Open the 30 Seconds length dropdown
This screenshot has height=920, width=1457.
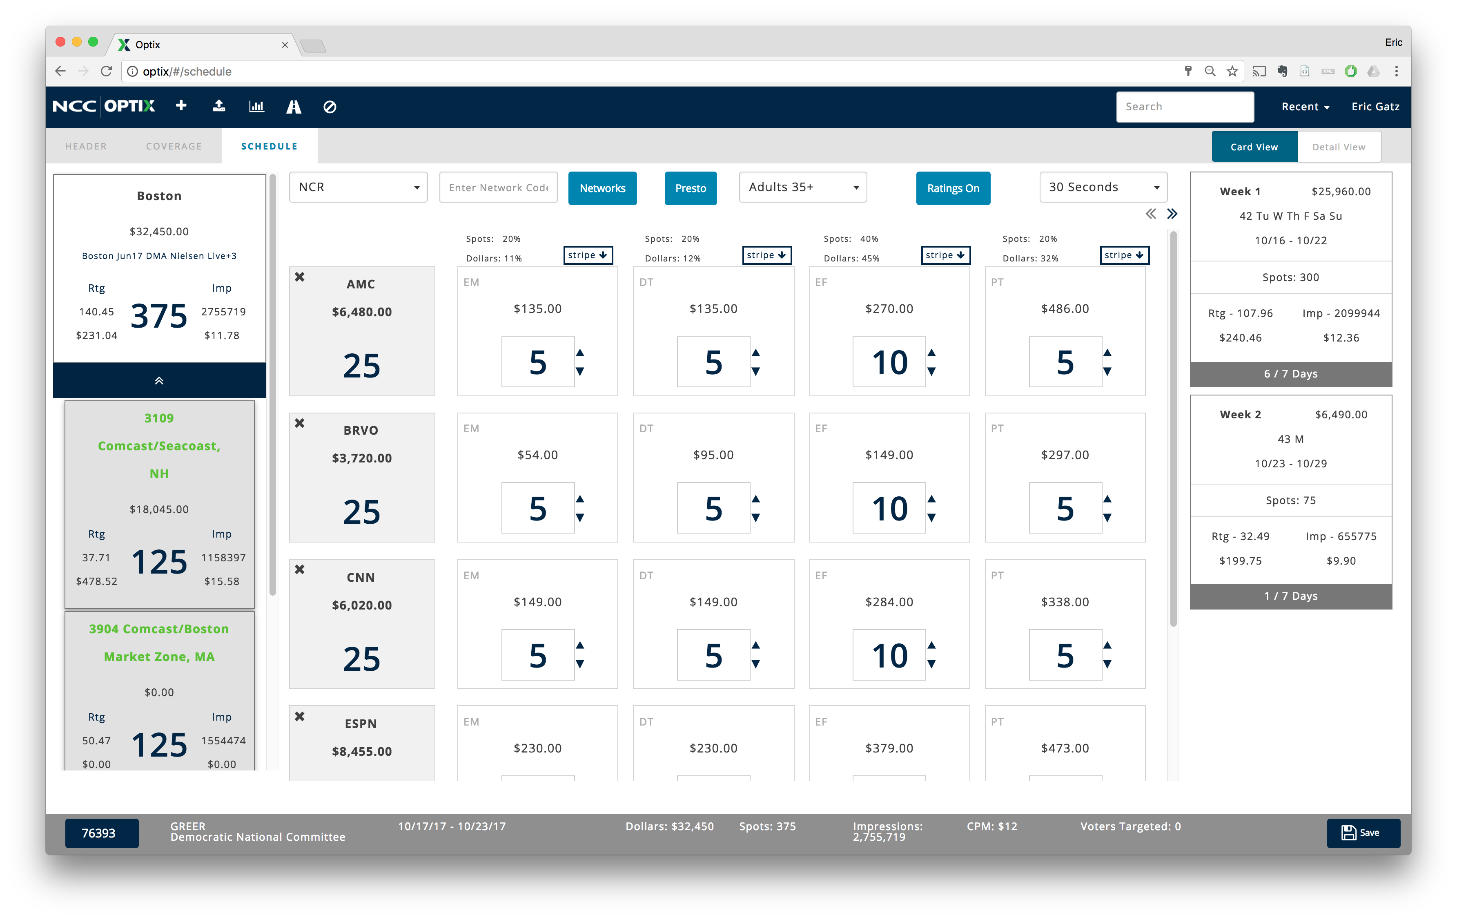pos(1103,188)
